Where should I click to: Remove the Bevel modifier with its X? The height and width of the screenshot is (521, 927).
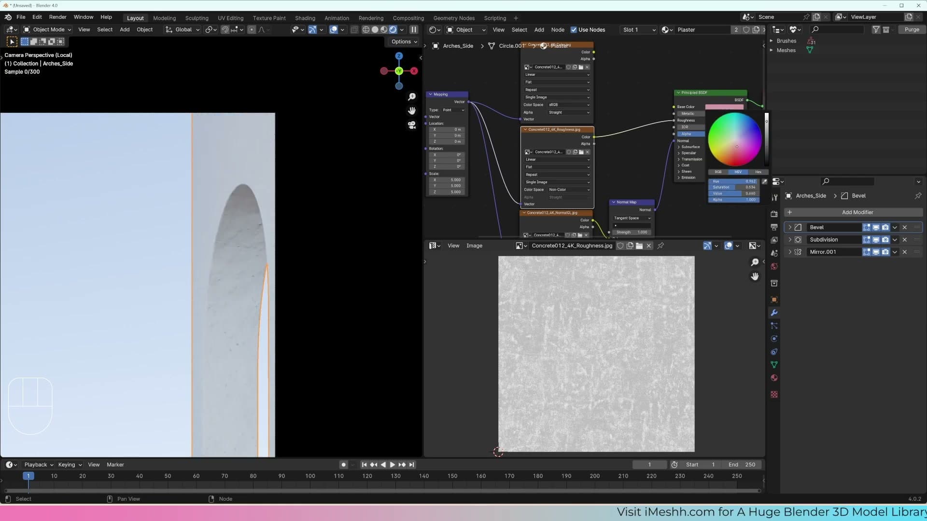905,227
